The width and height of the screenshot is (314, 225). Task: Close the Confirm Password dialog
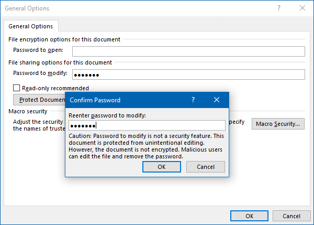pyautogui.click(x=217, y=100)
